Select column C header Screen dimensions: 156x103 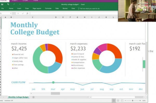point(33,17)
